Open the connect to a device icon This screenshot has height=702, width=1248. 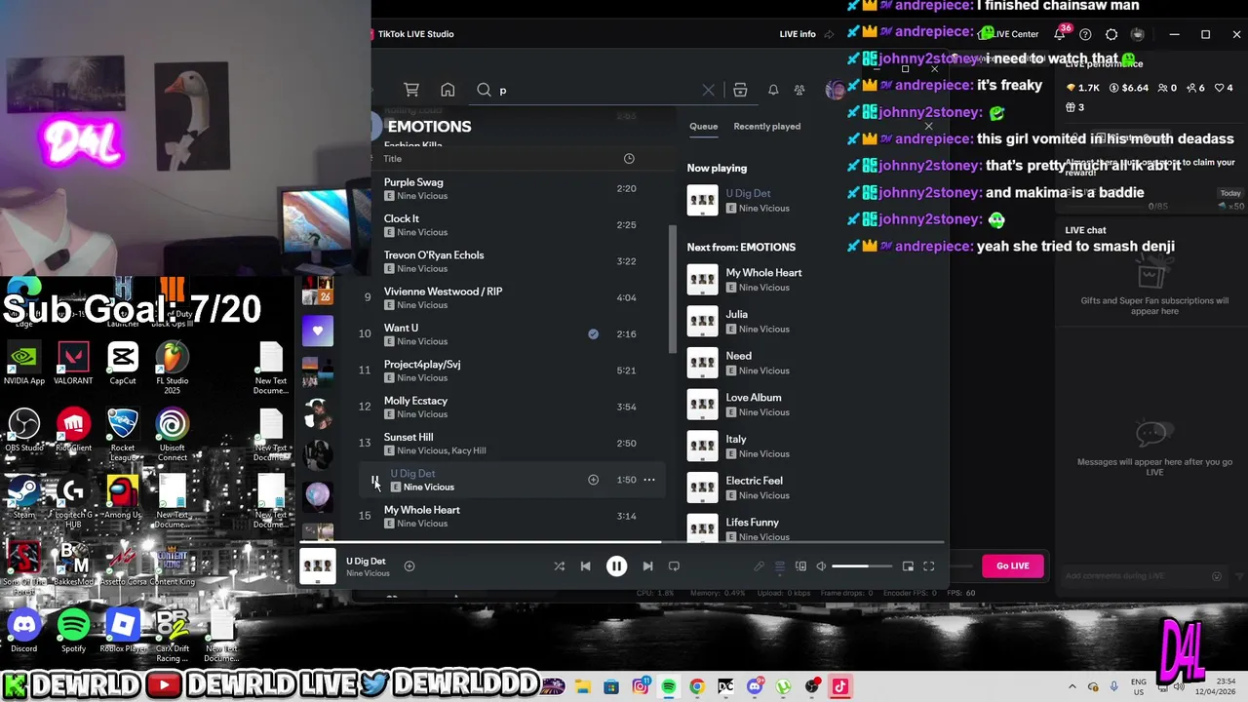800,565
